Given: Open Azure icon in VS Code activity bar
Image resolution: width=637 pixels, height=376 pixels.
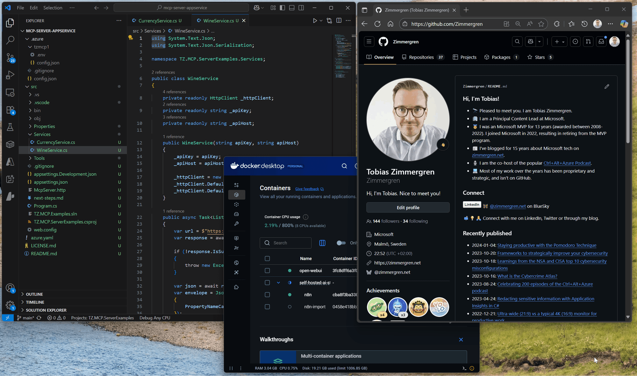Looking at the screenshot, I should (10, 162).
